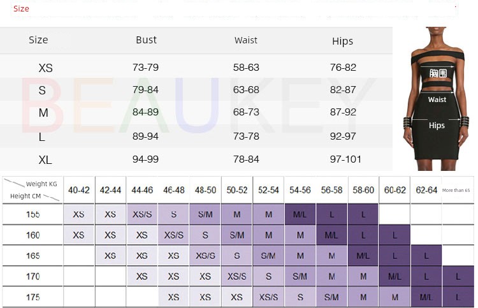Click the 50-52 weight column header
478x308 pixels.
coord(237,190)
